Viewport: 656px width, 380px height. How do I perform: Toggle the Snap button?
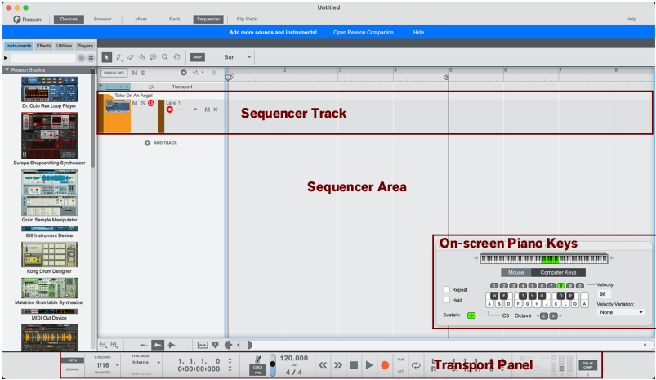click(x=197, y=57)
